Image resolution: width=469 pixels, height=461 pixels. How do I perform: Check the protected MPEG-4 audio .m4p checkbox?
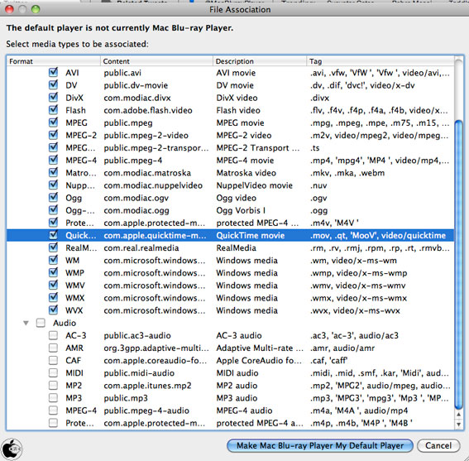point(53,423)
